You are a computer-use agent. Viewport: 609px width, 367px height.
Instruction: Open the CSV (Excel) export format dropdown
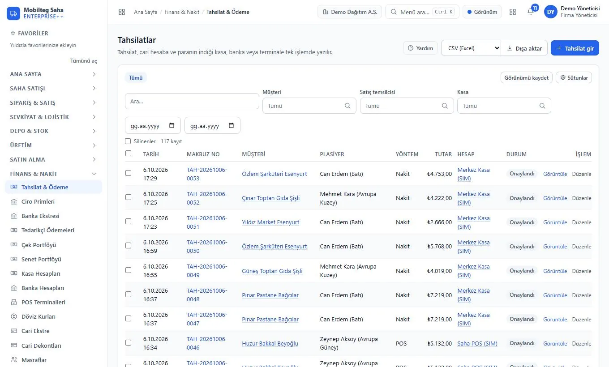click(x=471, y=48)
